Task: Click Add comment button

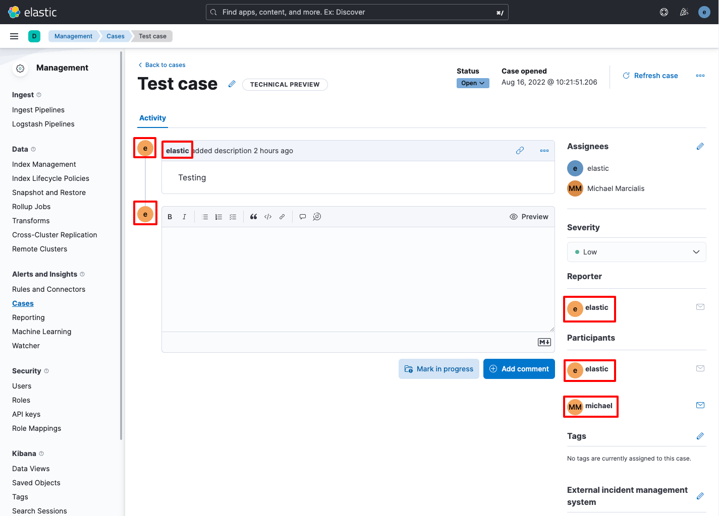Action: 519,369
